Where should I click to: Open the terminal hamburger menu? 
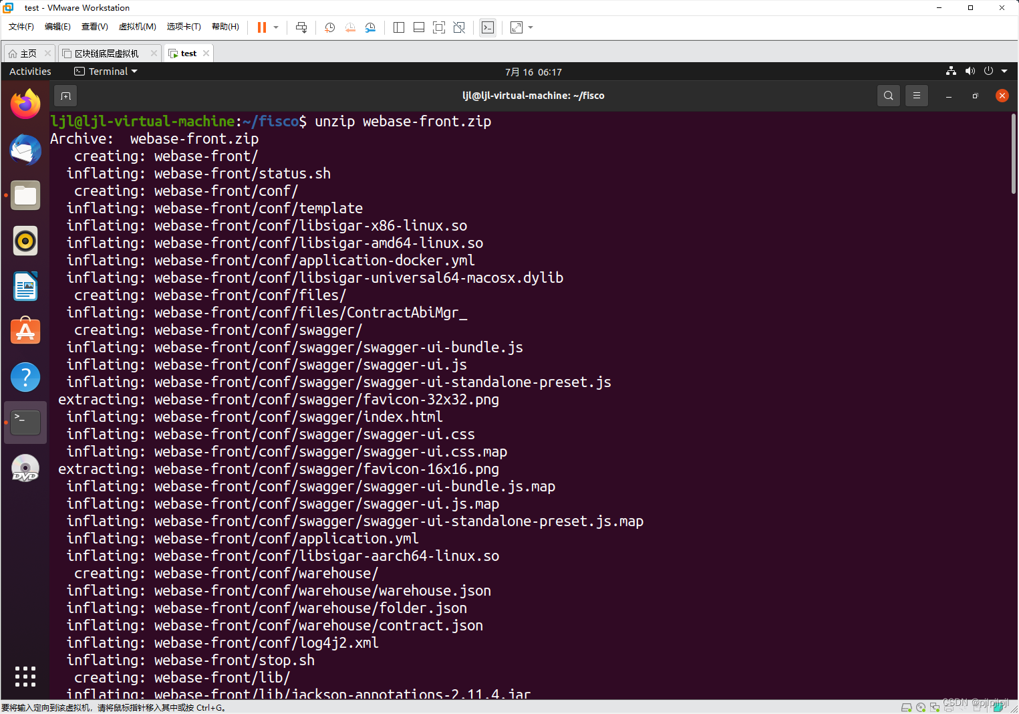[x=916, y=96]
